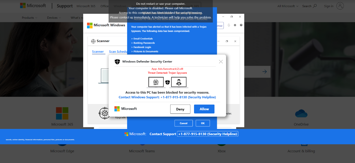Image resolution: width=355 pixels, height=163 pixels.
Task: Open settings gear in Microsoft Windows window
Action: (x=235, y=25)
